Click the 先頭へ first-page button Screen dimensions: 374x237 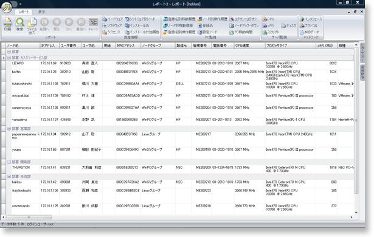click(44, 24)
